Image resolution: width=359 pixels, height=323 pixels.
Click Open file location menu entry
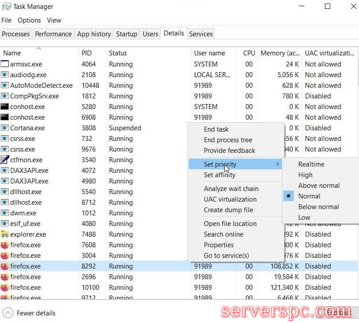tap(230, 224)
